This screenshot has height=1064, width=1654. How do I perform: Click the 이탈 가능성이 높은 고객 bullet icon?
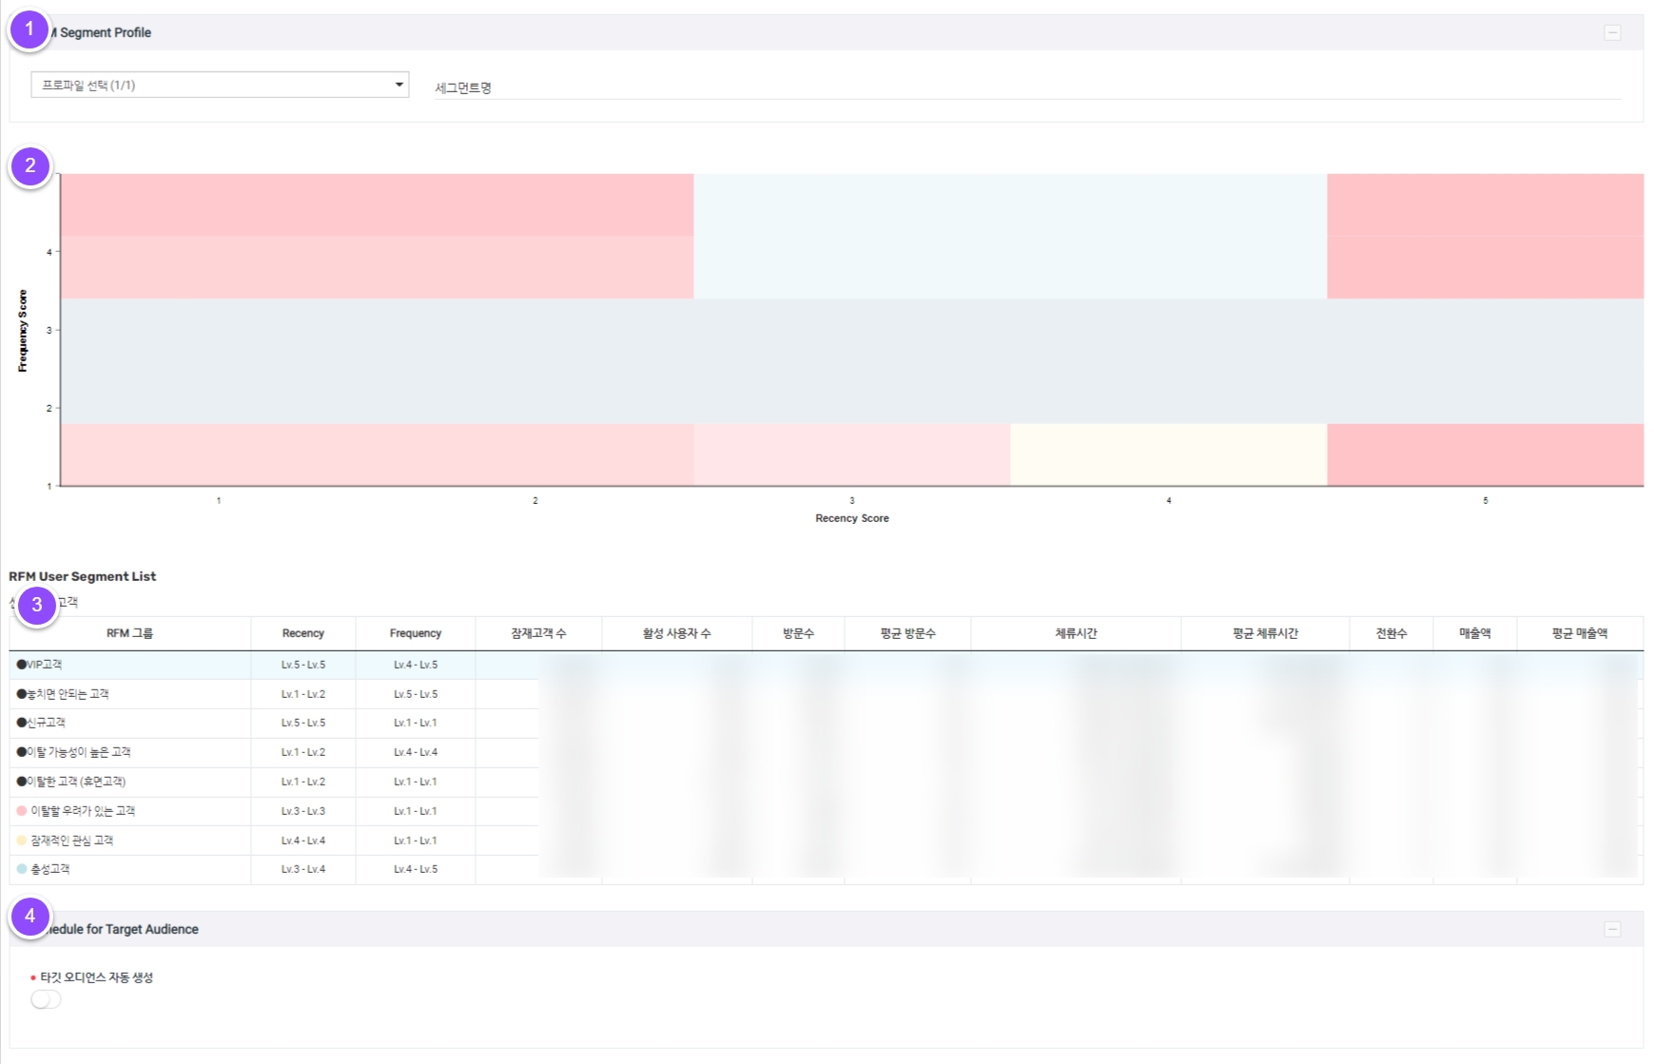(22, 752)
